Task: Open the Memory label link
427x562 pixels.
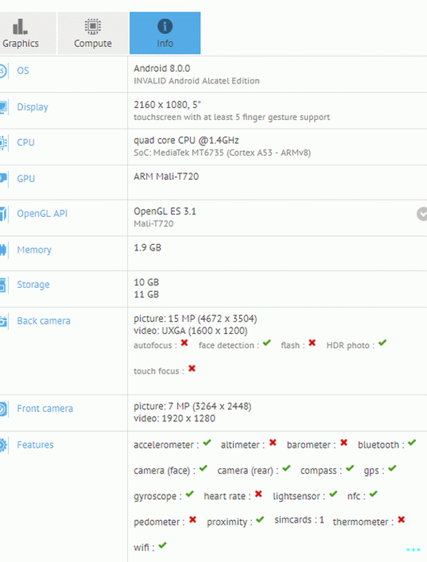Action: (34, 250)
